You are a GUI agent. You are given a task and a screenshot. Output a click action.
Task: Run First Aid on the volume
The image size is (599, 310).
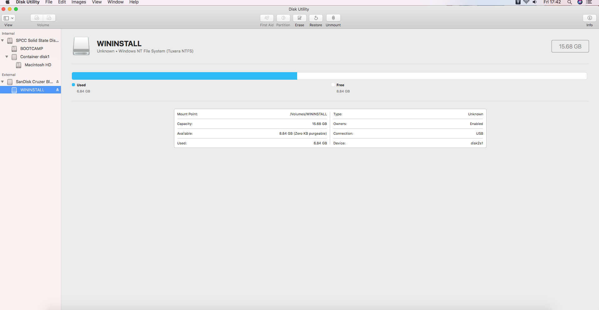tap(267, 18)
